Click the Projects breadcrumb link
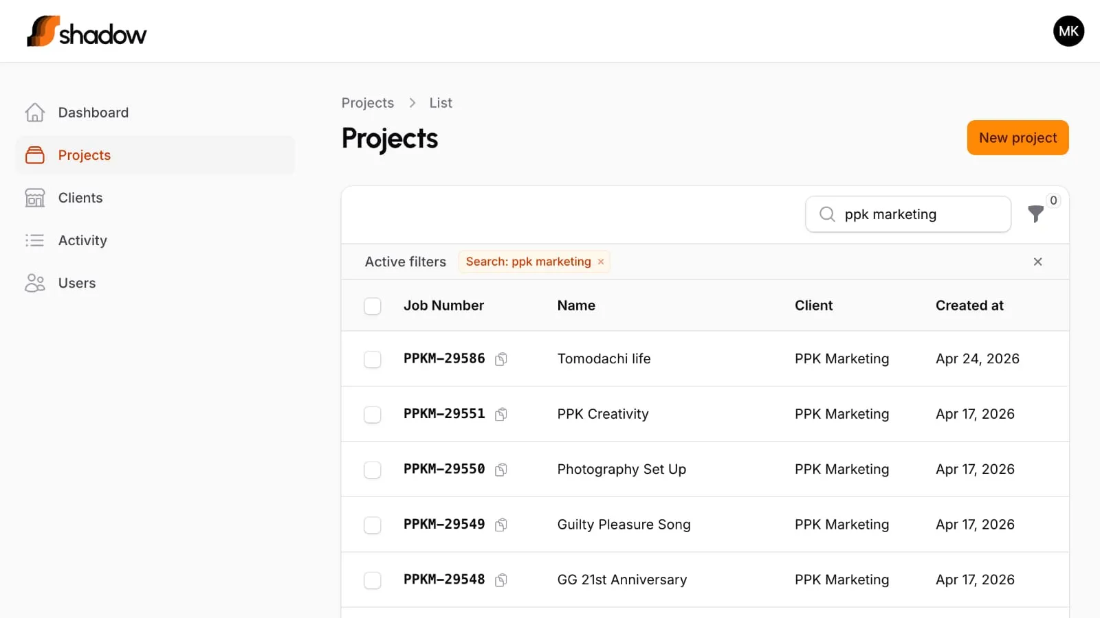1100x618 pixels. (x=368, y=103)
